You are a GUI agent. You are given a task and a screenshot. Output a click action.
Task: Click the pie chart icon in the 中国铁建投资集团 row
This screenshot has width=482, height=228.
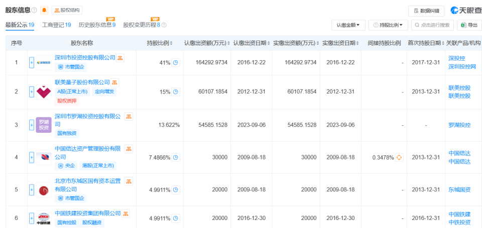click(176, 218)
